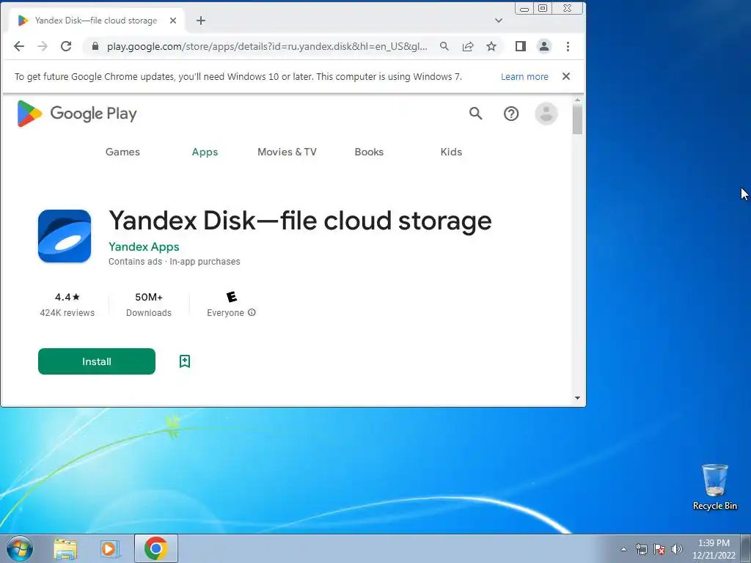This screenshot has height=563, width=751.
Task: Click the zoom magnifier in address bar
Action: tap(444, 46)
